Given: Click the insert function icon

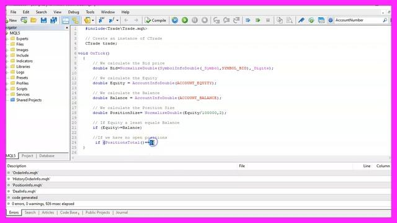Looking at the screenshot, I should (x=112, y=20).
